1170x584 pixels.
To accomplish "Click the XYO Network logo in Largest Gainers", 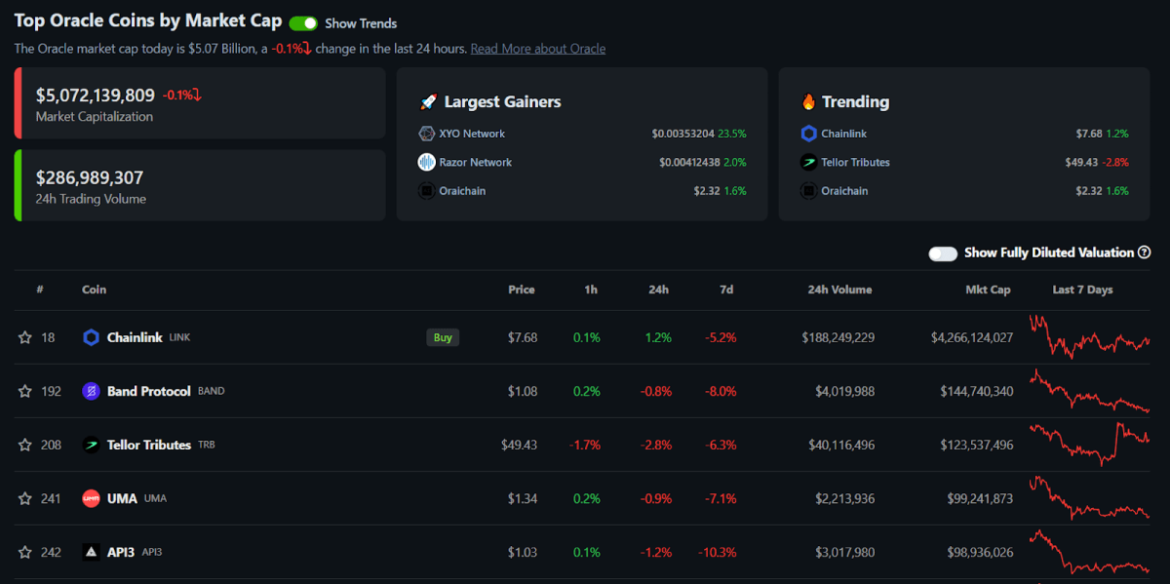I will tap(426, 134).
